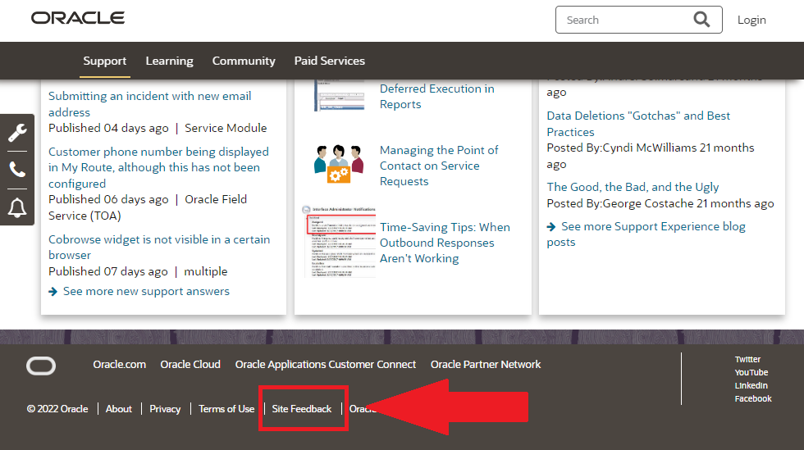Open the phone contact sidebar icon
The width and height of the screenshot is (804, 450).
(17, 170)
